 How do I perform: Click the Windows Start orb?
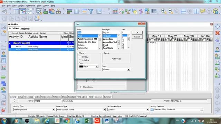pos(4,121)
